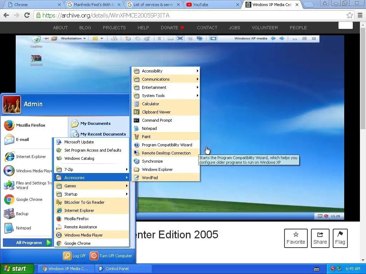This screenshot has width=366, height=274.
Task: Click the Admin user picture
Action: click(x=12, y=105)
